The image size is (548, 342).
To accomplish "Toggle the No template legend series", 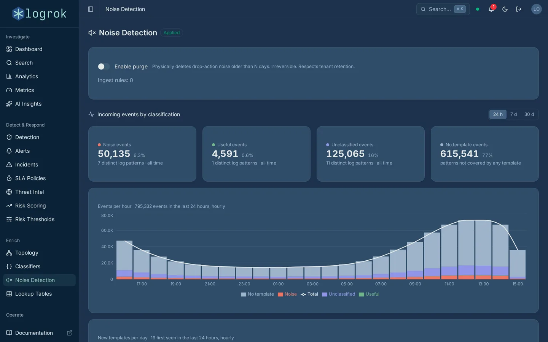I will click(x=257, y=294).
